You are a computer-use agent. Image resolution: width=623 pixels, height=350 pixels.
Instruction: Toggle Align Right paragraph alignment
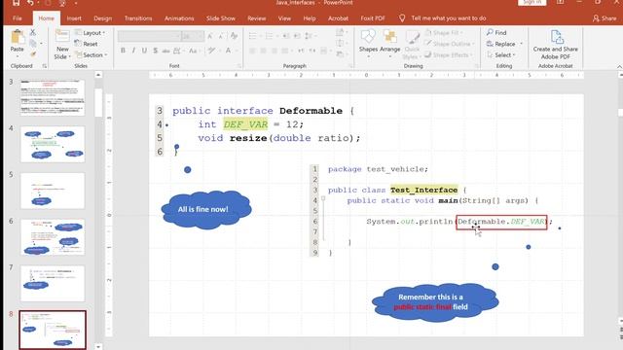point(275,51)
